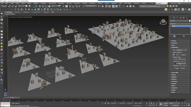The width and height of the screenshot is (191, 107).
Task: Select the Pivot radio button
Action: (174, 59)
